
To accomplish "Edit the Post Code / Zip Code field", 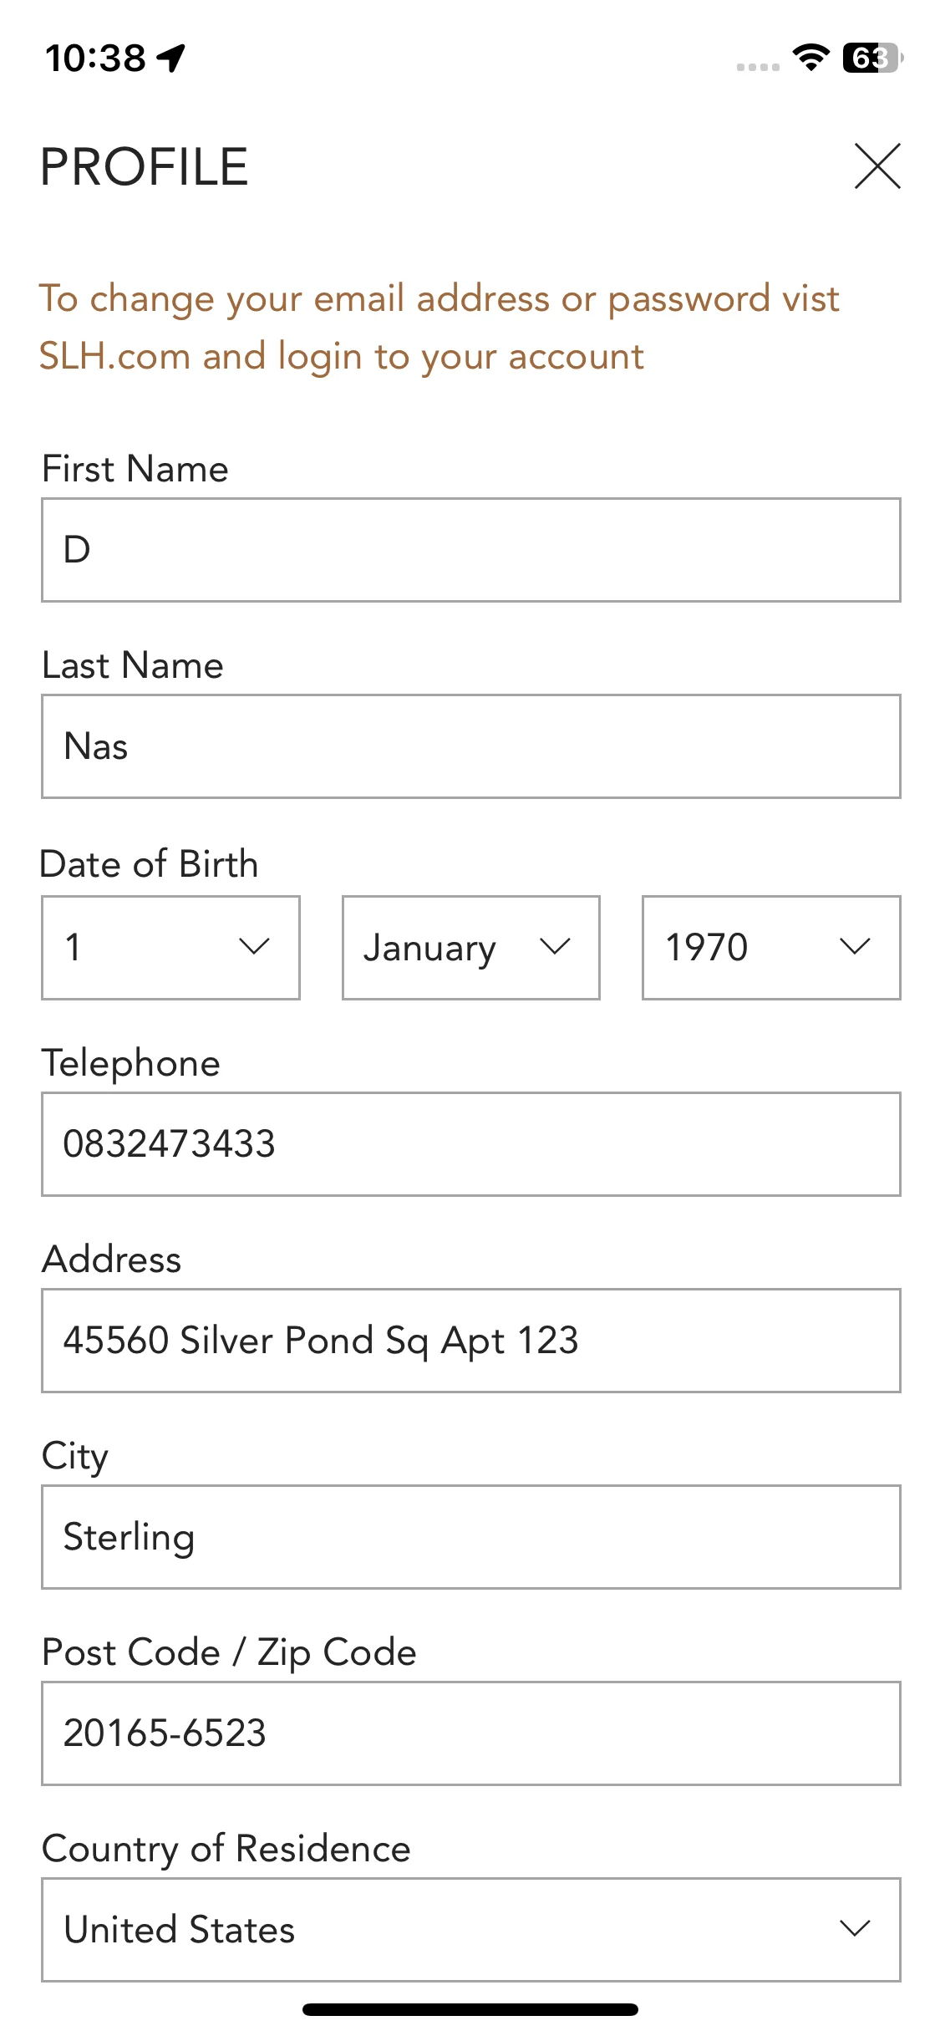I will [471, 1733].
